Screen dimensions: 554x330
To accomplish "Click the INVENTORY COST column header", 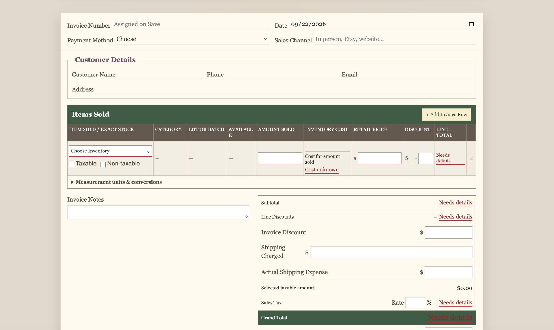I will (327, 129).
